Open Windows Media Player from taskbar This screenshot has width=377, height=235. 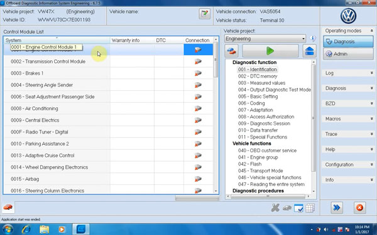pyautogui.click(x=62, y=229)
